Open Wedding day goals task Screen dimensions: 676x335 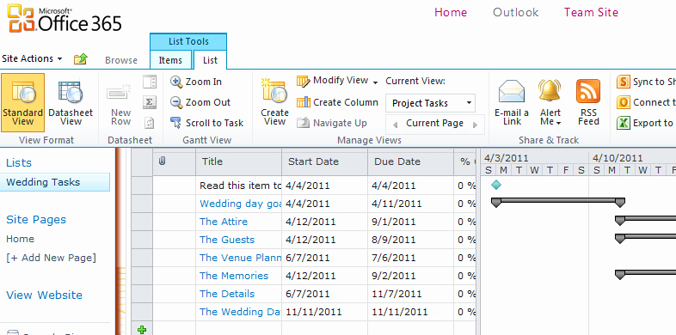coord(240,204)
